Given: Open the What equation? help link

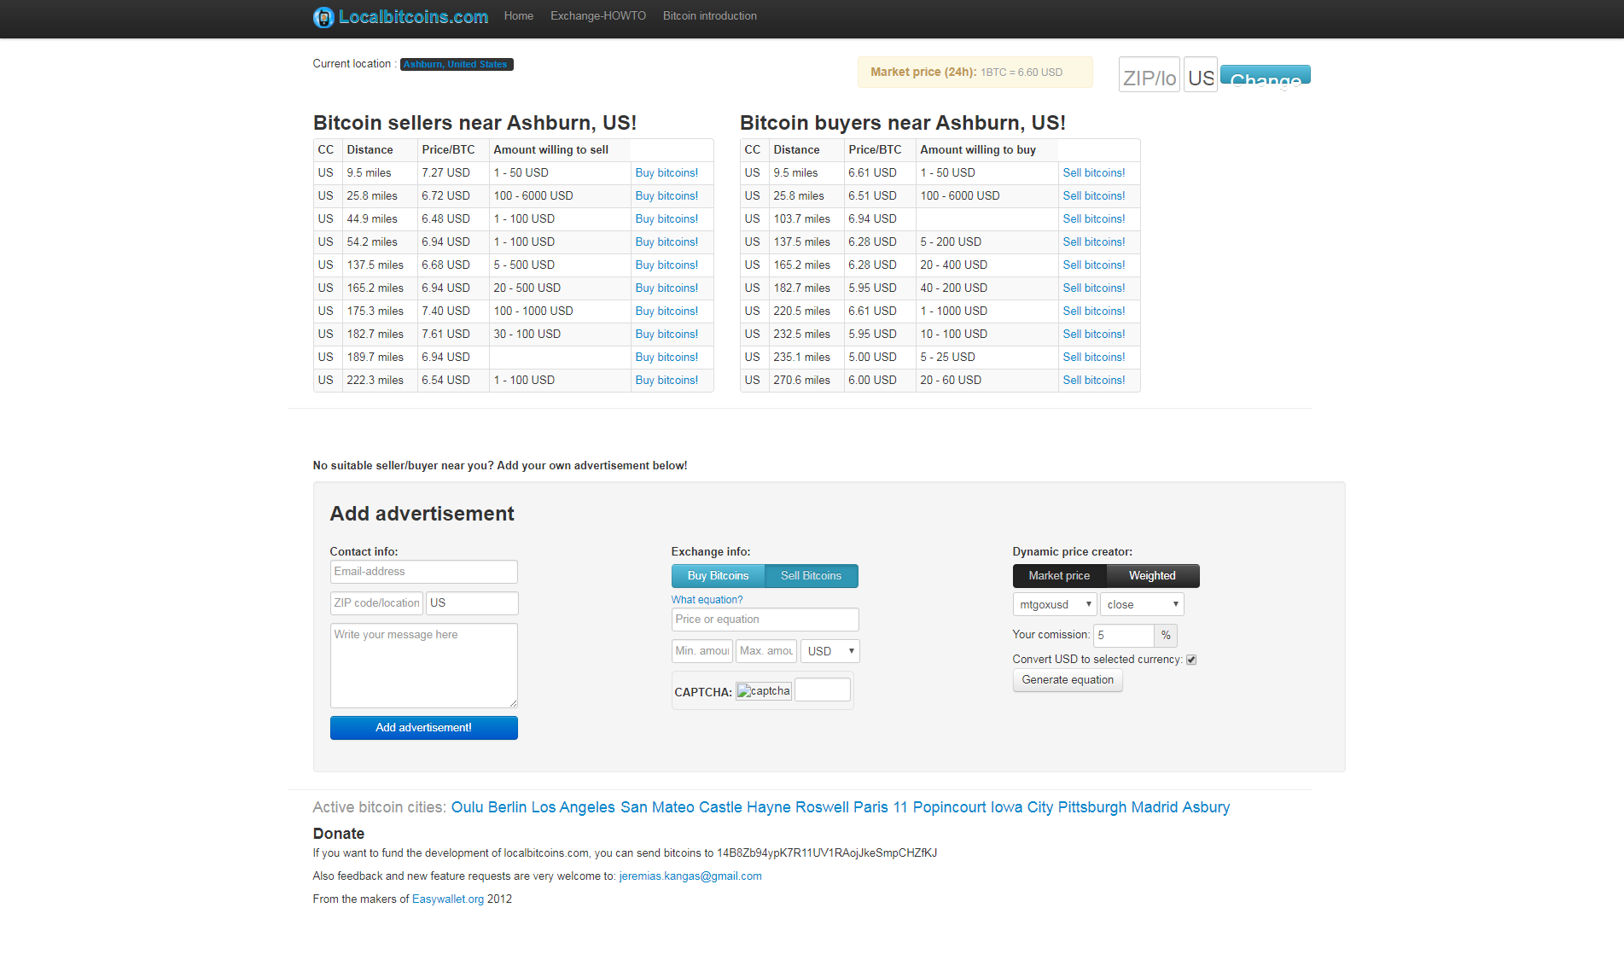Looking at the screenshot, I should [707, 600].
